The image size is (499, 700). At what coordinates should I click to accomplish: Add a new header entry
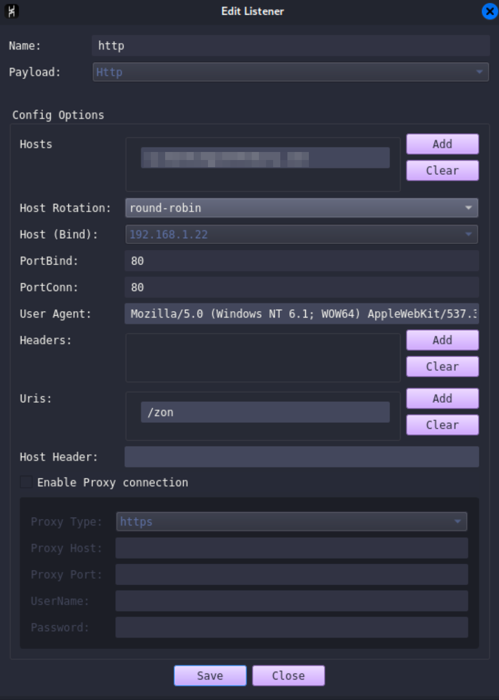point(442,340)
